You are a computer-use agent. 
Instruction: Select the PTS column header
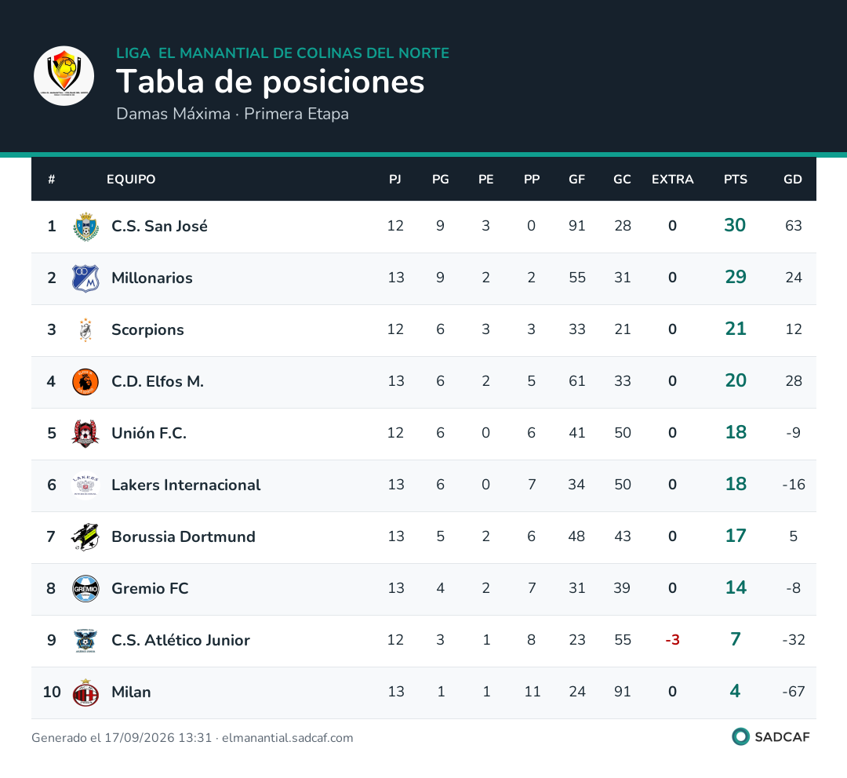[x=735, y=180]
